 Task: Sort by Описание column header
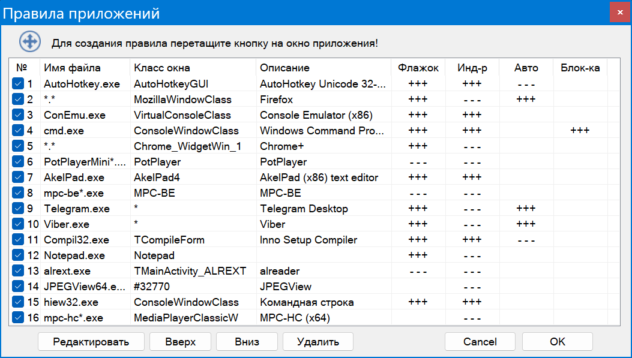tap(324, 68)
